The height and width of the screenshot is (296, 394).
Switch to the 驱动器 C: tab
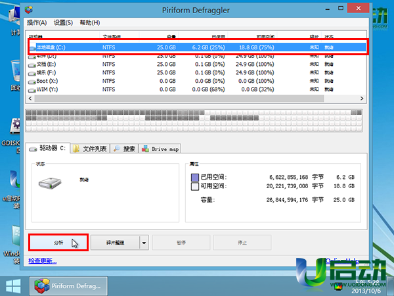click(48, 148)
